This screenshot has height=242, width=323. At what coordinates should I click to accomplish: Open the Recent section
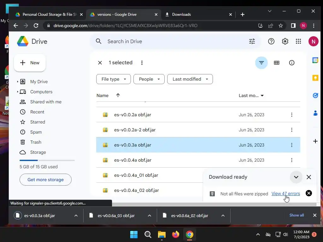tap(37, 112)
